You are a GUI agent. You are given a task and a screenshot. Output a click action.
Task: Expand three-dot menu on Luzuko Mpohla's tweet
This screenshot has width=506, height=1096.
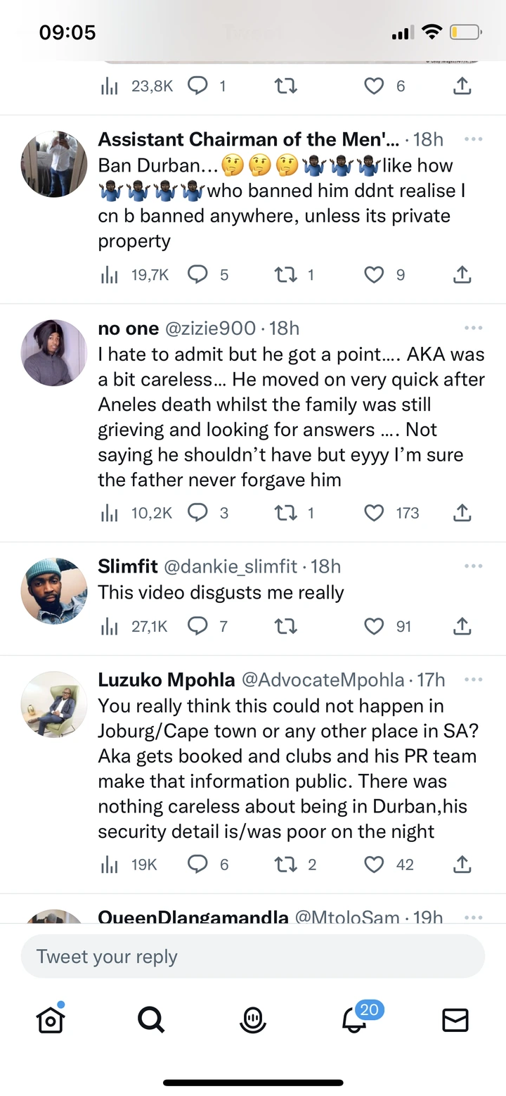(473, 680)
